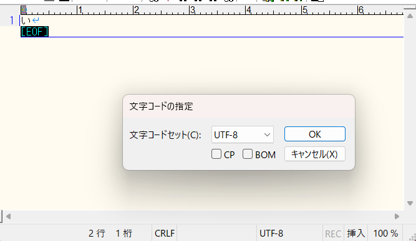
Task: Click line number 1 in the gutter
Action: click(x=12, y=21)
